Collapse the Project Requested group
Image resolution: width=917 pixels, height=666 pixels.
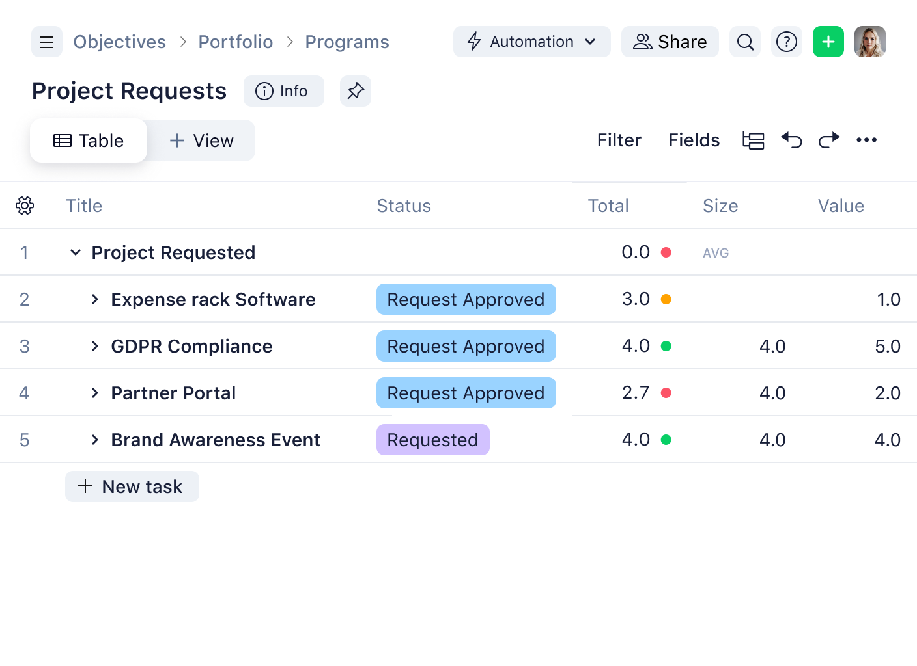coord(75,252)
